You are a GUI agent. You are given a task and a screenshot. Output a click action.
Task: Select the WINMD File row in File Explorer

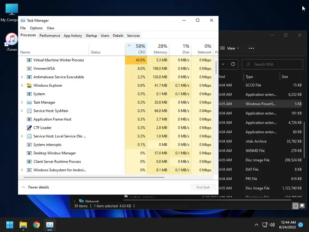point(261,151)
